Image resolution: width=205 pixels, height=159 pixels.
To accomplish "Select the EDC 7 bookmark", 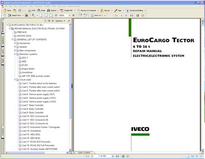I will point(25,58).
